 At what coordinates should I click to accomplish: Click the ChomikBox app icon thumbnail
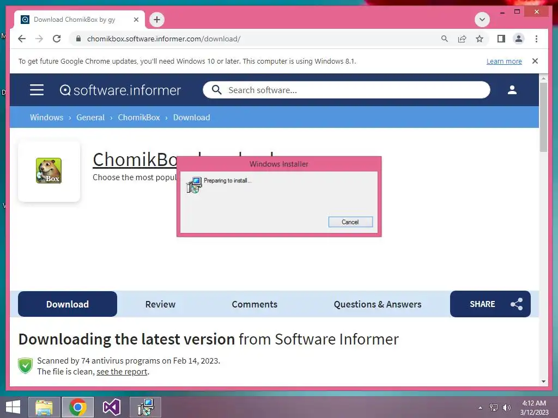click(x=48, y=170)
